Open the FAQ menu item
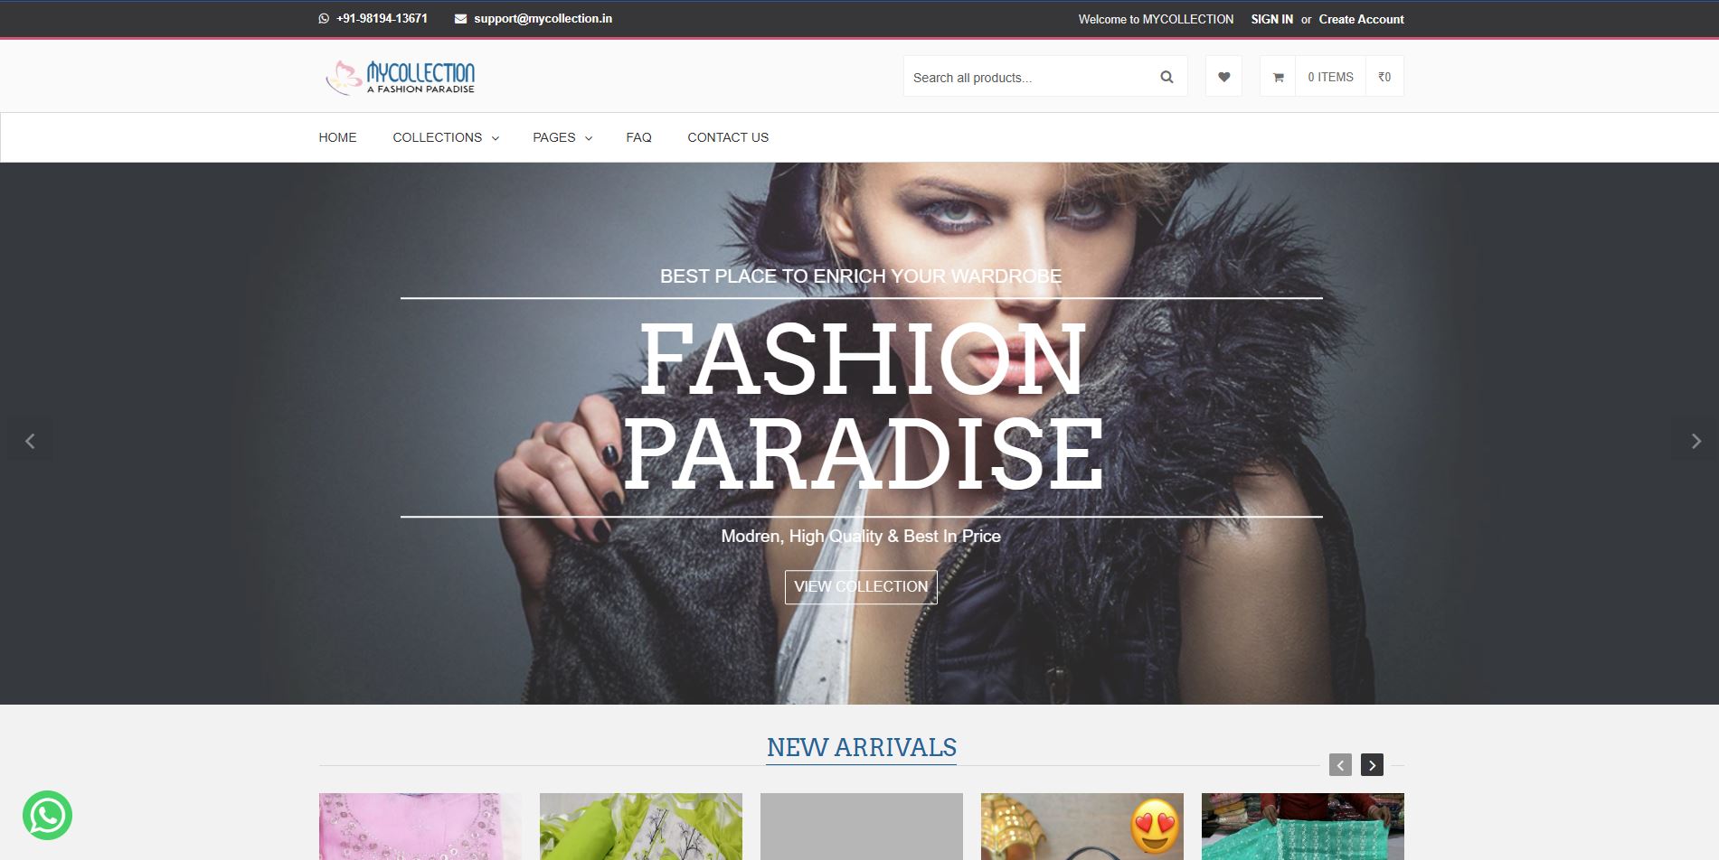Image resolution: width=1719 pixels, height=860 pixels. pyautogui.click(x=638, y=137)
